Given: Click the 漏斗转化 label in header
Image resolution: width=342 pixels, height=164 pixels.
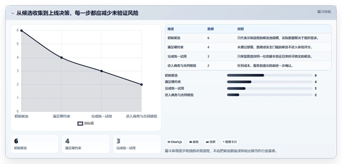Looking at the screenshot, I should coord(324,12).
